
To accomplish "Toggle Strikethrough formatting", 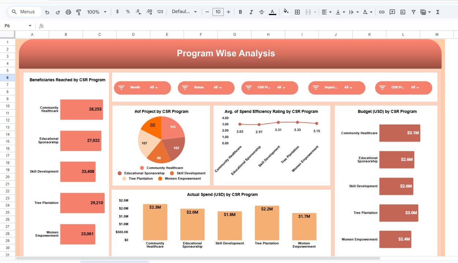I will pyautogui.click(x=262, y=12).
